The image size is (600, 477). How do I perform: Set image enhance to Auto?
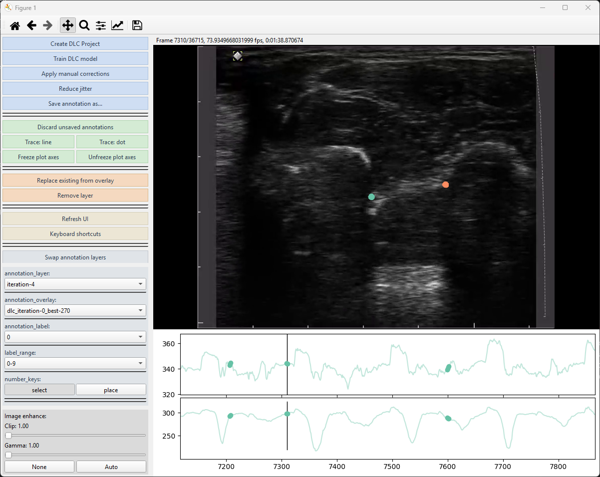point(111,467)
